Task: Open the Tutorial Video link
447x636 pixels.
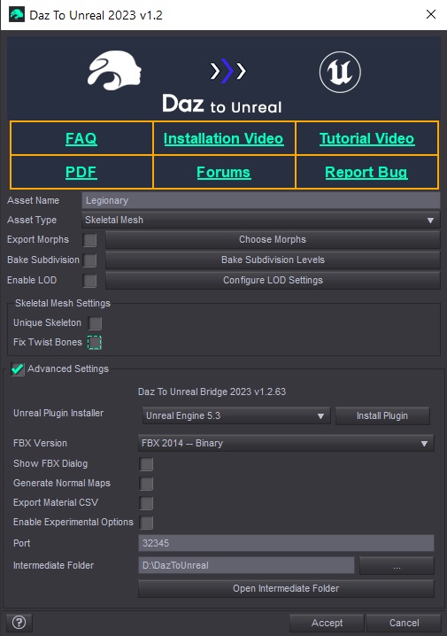Action: click(x=366, y=139)
